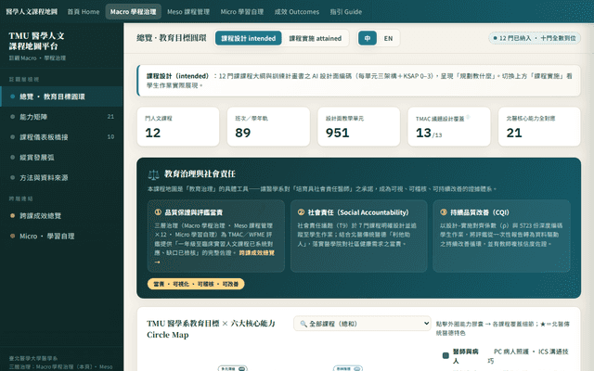Open the 全部課程（總和） course dropdown

[x=362, y=324]
